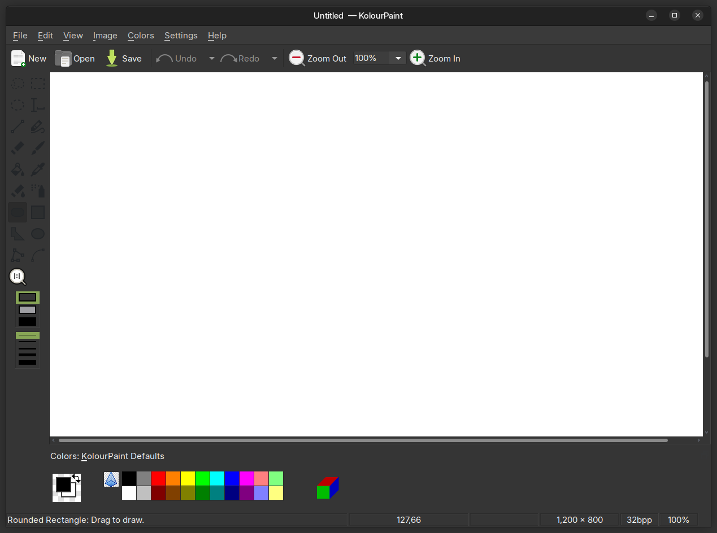This screenshot has width=717, height=533.
Task: Select the Rectangular Selection tool
Action: pyautogui.click(x=38, y=84)
